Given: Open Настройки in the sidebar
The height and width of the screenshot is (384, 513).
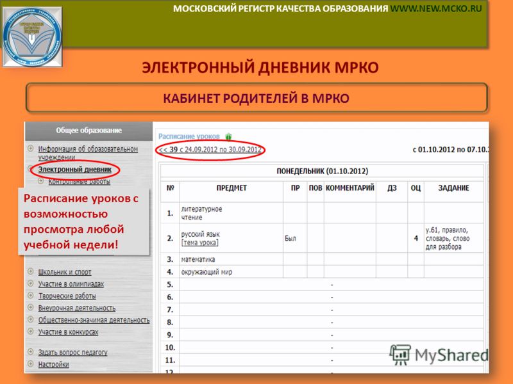Looking at the screenshot, I should [53, 364].
